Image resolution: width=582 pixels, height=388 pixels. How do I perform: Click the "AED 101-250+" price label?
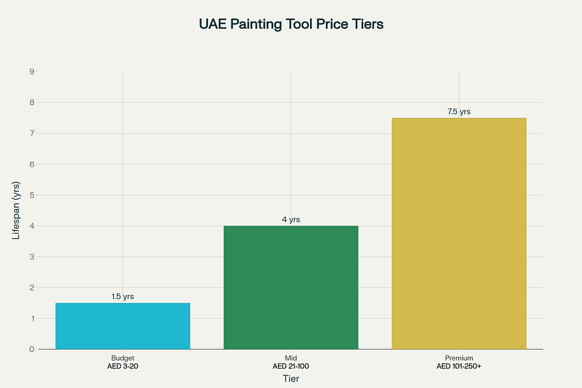point(459,366)
